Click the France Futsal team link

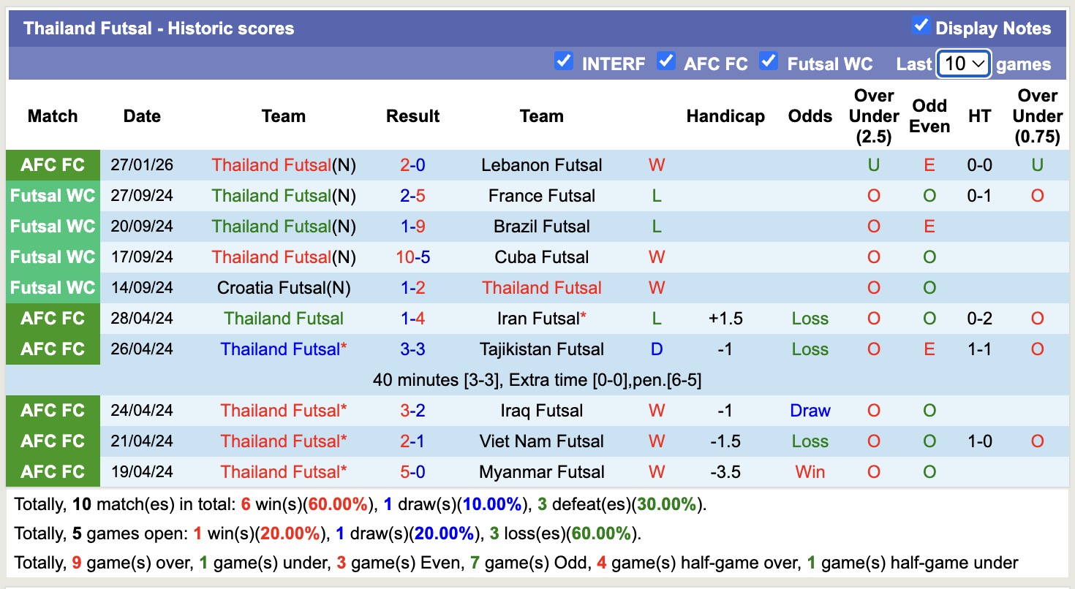coord(541,196)
